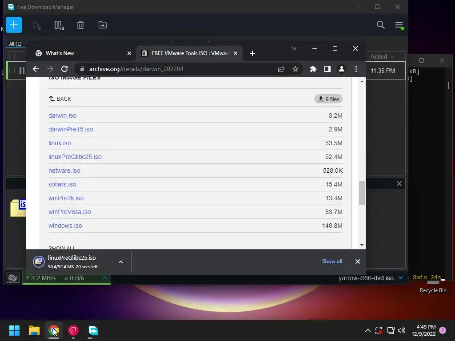
Task: Go BACK in ISO image files list
Action: point(60,99)
